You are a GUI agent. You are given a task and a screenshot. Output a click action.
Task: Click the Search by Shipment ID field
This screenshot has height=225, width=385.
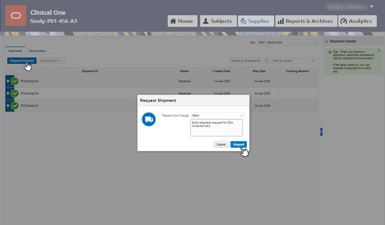[x=246, y=60]
